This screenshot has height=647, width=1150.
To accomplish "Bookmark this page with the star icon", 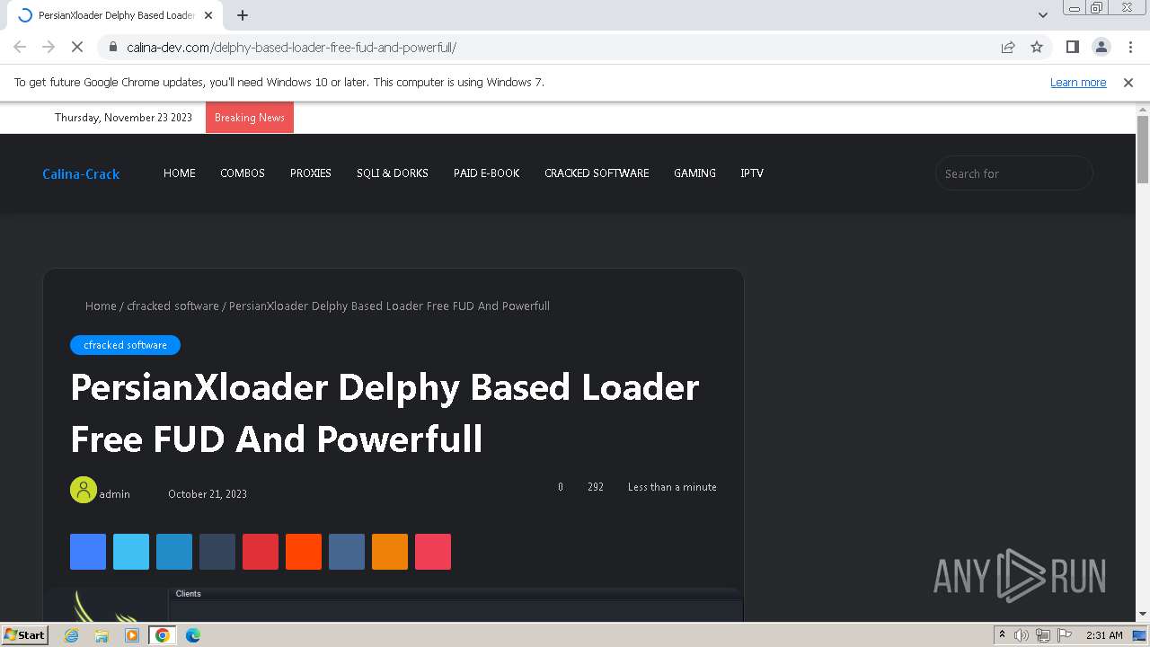I will [1037, 47].
